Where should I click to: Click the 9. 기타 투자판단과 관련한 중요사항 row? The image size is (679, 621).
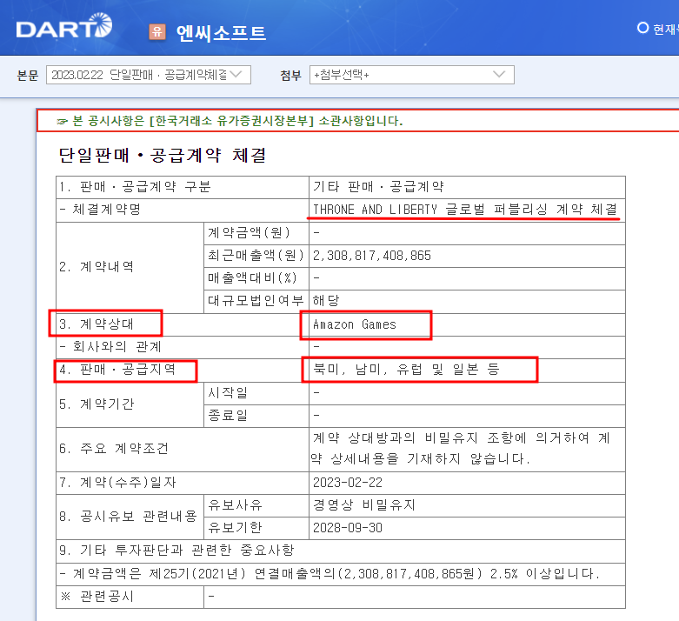pyautogui.click(x=341, y=551)
